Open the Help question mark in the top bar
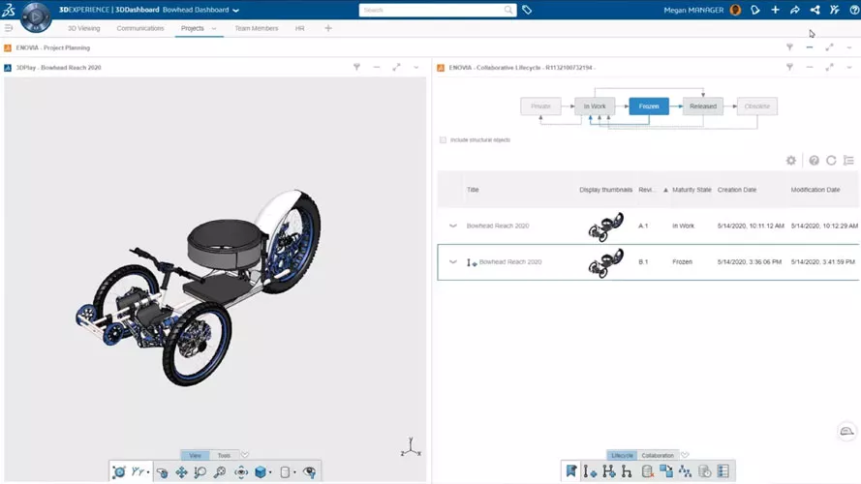 click(x=854, y=10)
